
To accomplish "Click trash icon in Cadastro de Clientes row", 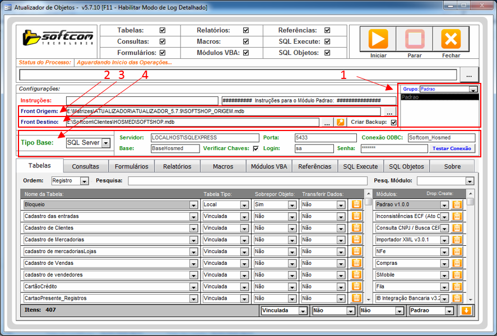I will pyautogui.click(x=356, y=228).
